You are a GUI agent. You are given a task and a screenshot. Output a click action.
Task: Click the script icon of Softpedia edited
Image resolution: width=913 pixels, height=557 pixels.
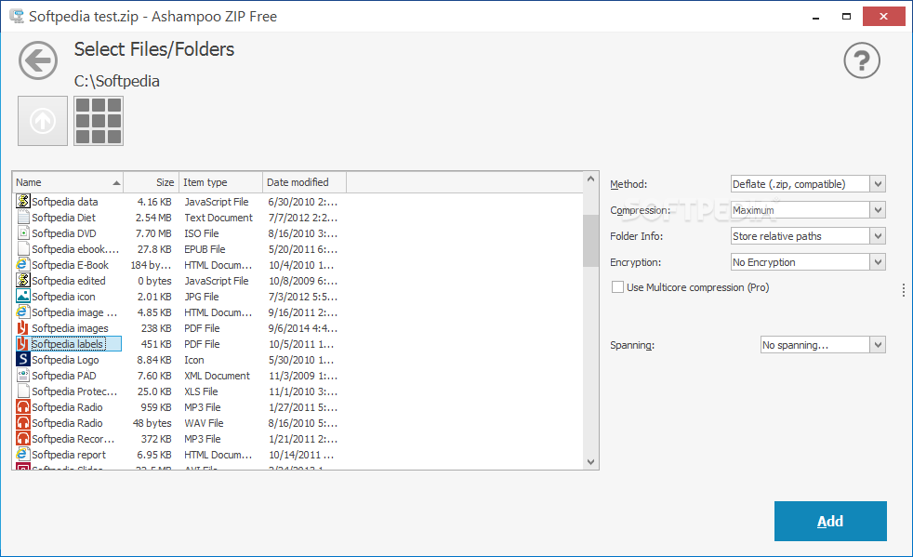tap(22, 280)
